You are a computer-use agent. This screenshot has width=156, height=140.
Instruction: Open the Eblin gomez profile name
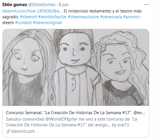pos(15,5)
